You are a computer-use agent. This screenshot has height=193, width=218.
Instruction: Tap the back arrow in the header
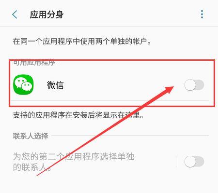[x=15, y=14]
